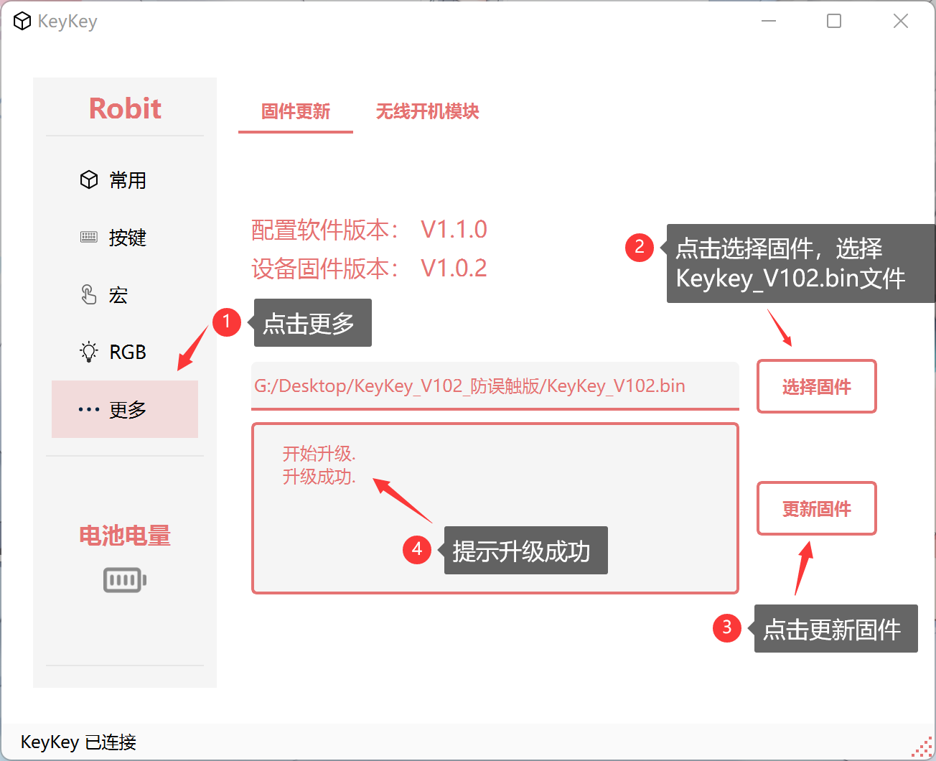The image size is (936, 761).
Task: Click the Robit device name heading
Action: coord(125,108)
